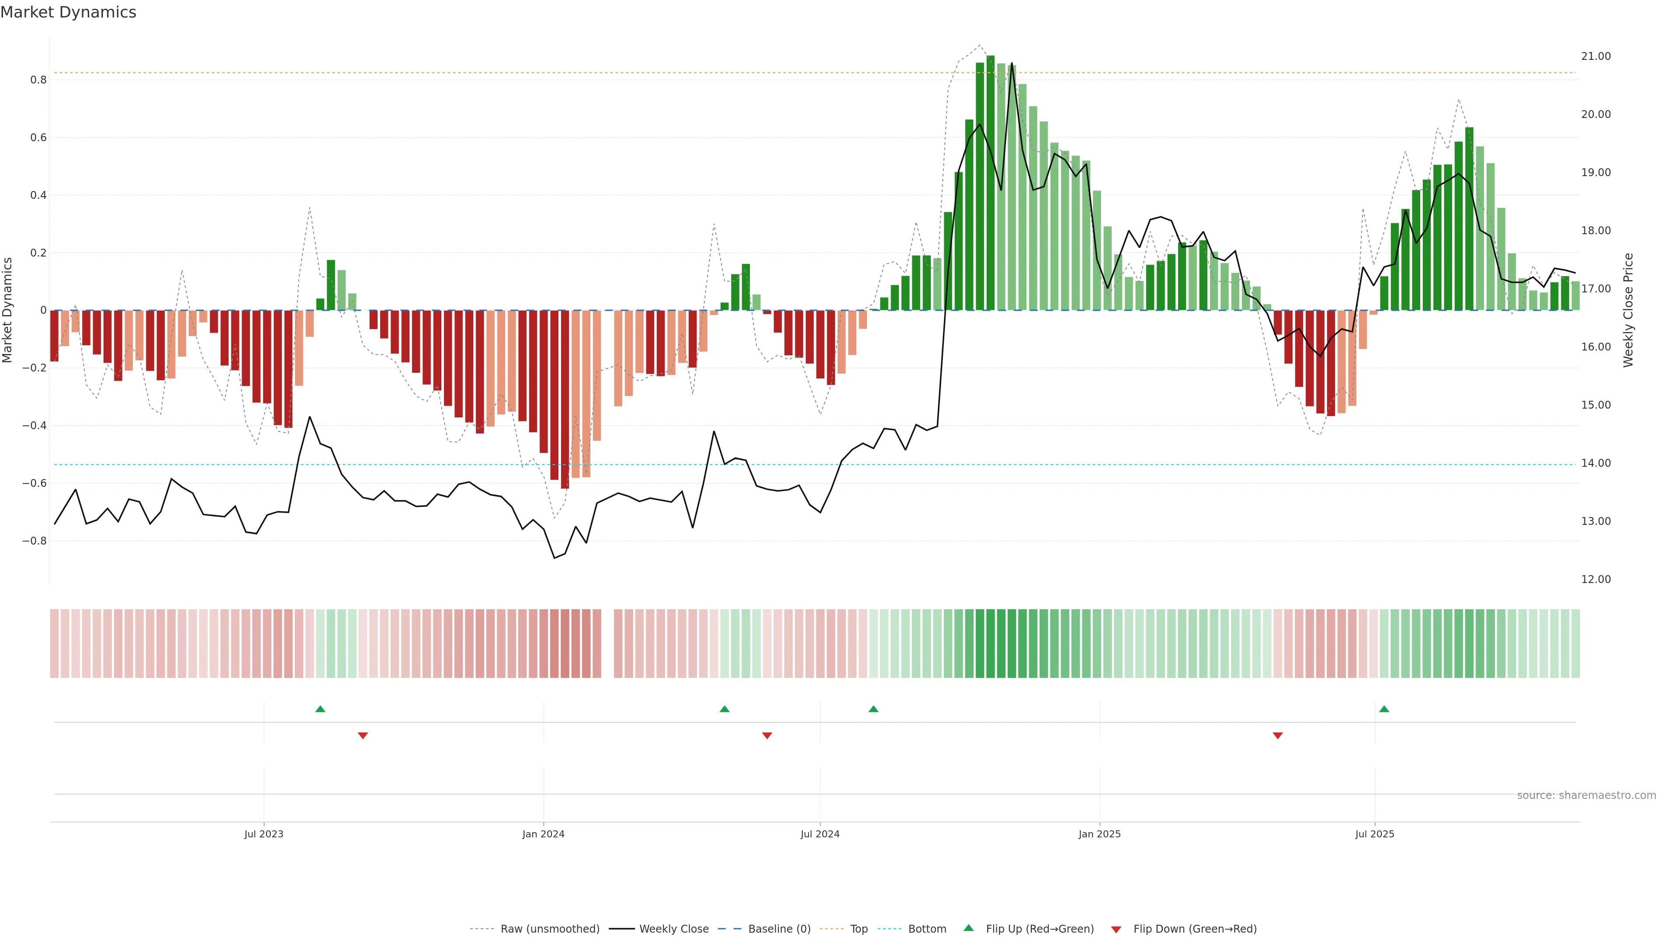Click the first green Flip Up triangle marker
Screen dimensions: 1678x944
pos(320,709)
